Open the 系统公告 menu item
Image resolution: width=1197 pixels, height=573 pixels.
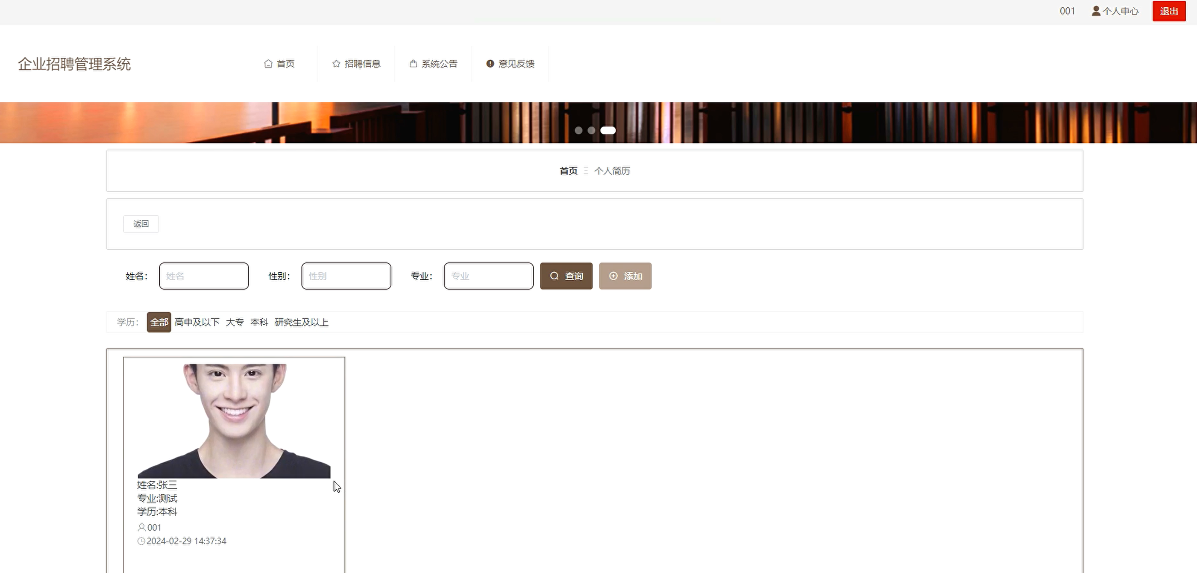tap(434, 64)
